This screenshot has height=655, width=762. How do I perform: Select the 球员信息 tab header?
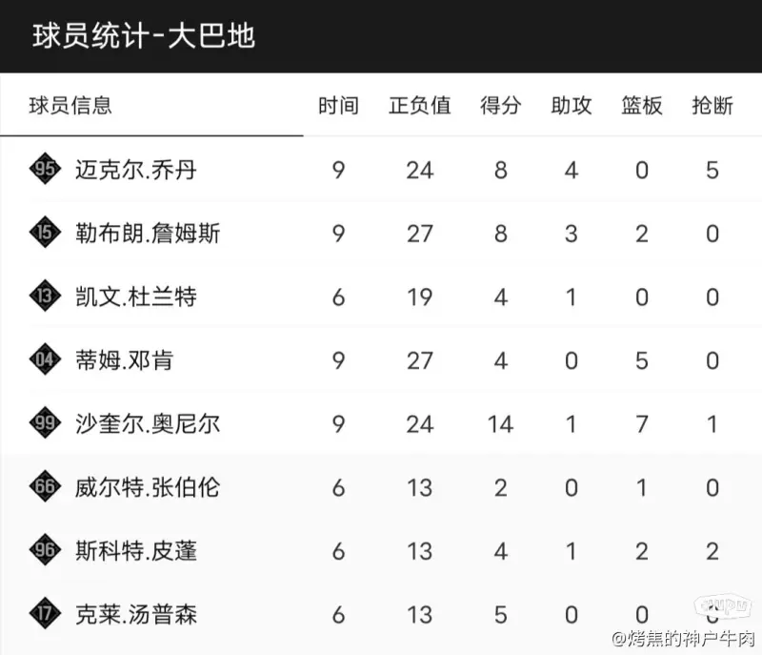pyautogui.click(x=70, y=106)
